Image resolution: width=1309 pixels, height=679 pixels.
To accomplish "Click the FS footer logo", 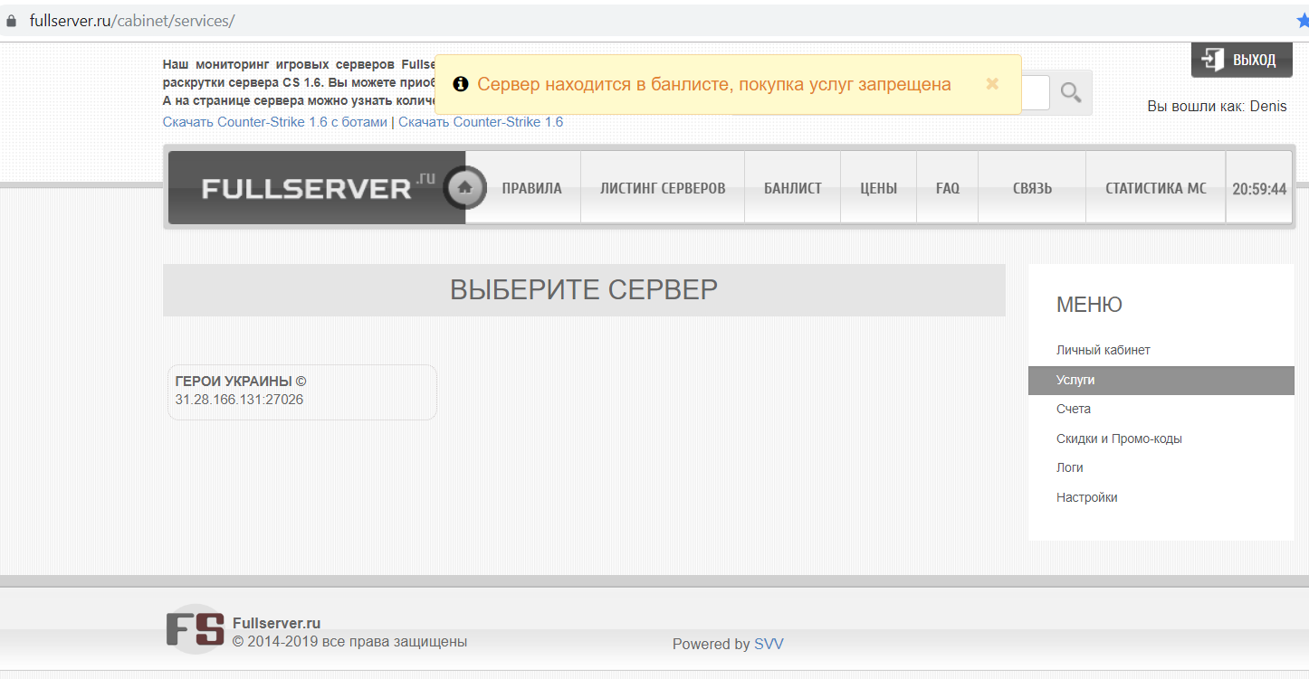I will click(195, 629).
